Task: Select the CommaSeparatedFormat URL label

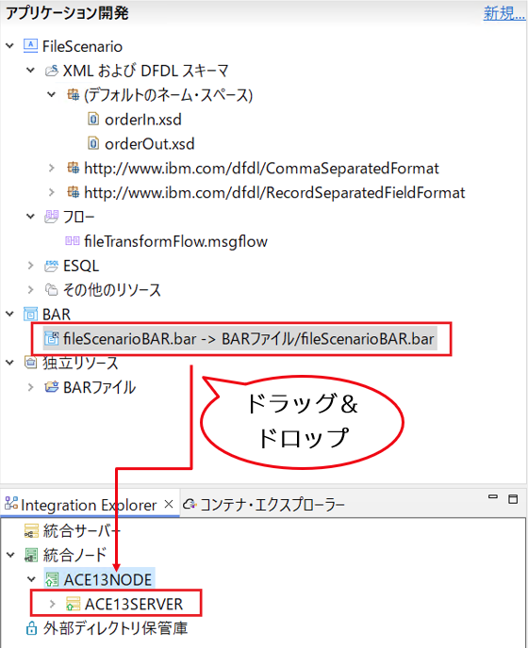Action: click(261, 169)
